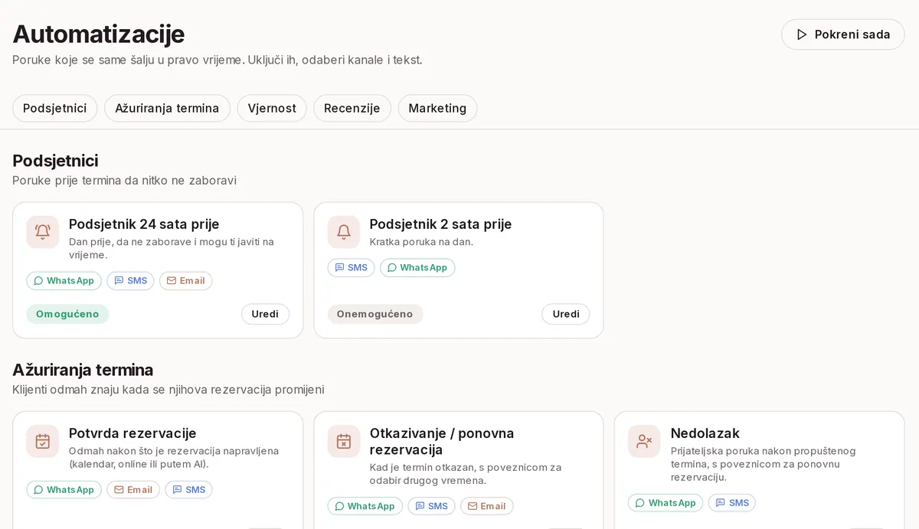This screenshot has width=919, height=529.
Task: Open the Podsjetnik 24 sata prije title
Action: [144, 224]
